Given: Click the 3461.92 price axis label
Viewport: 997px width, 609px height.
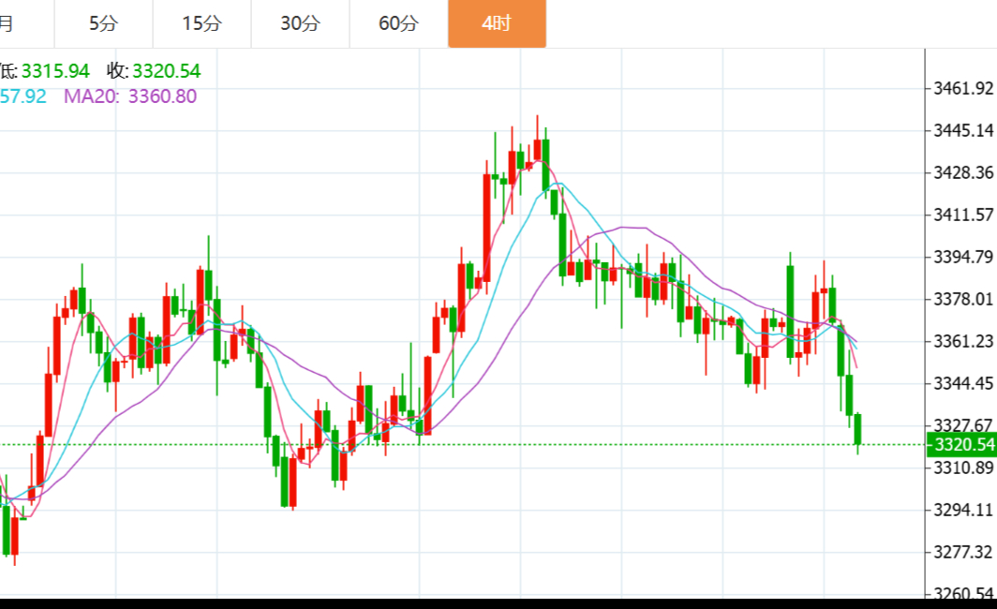Looking at the screenshot, I should point(962,88).
